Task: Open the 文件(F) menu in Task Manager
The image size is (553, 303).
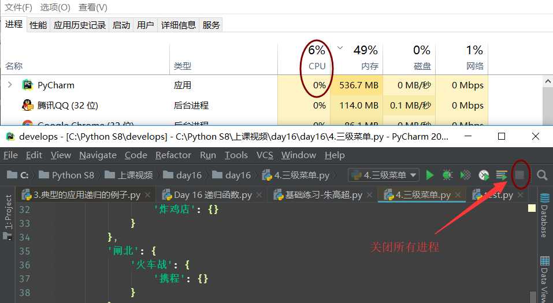Action: coord(18,8)
